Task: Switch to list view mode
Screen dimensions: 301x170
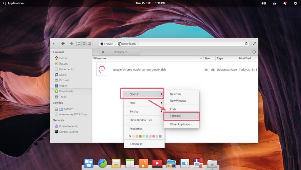Action: click(x=84, y=44)
